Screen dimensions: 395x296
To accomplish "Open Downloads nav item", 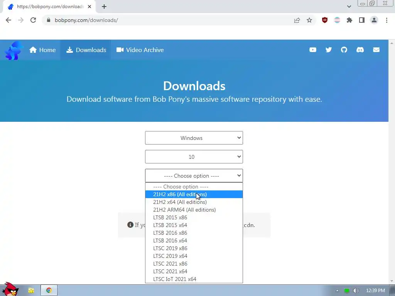I will pos(86,50).
